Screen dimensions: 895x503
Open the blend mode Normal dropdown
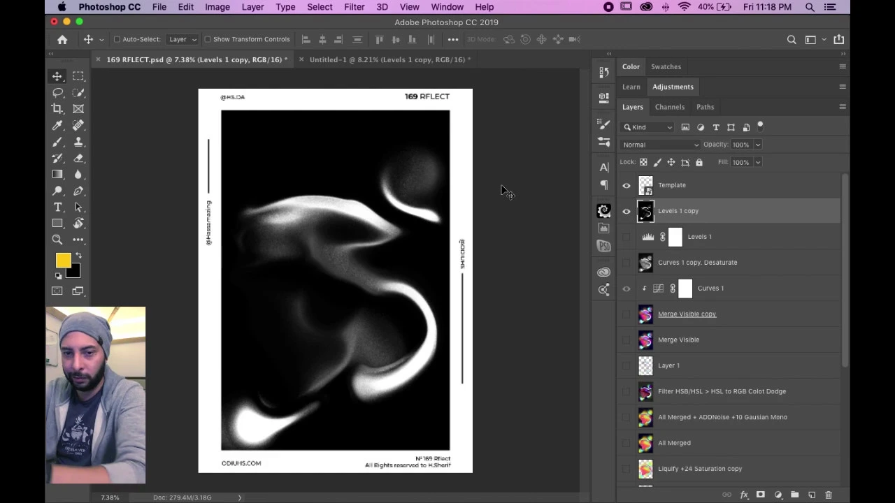(660, 145)
